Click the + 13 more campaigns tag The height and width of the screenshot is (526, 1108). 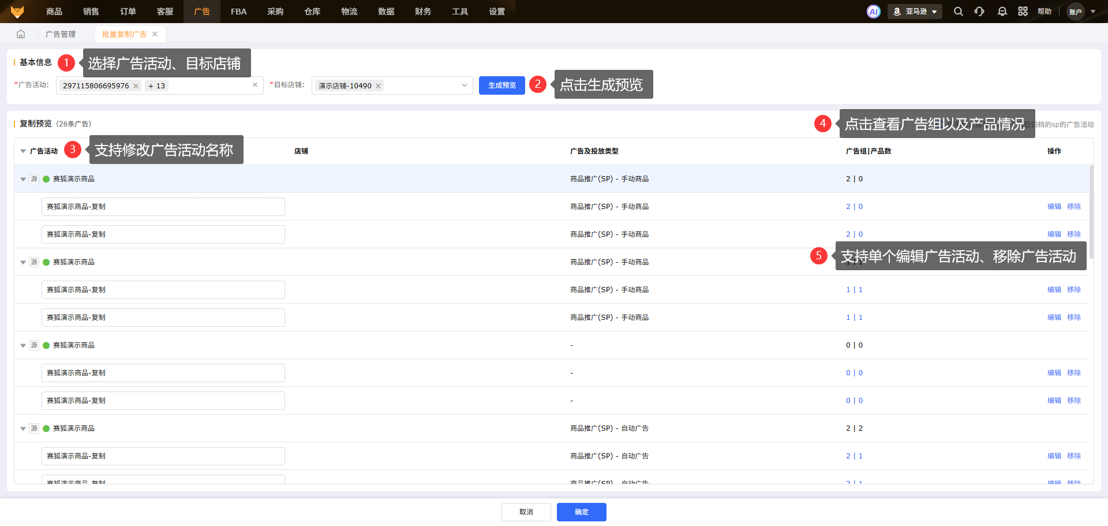156,86
